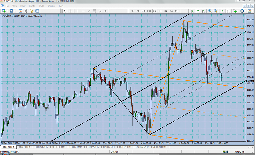The width and height of the screenshot is (255, 155).
Task: Select the Vertical Line drawing tool
Action: pyautogui.click(x=78, y=11)
